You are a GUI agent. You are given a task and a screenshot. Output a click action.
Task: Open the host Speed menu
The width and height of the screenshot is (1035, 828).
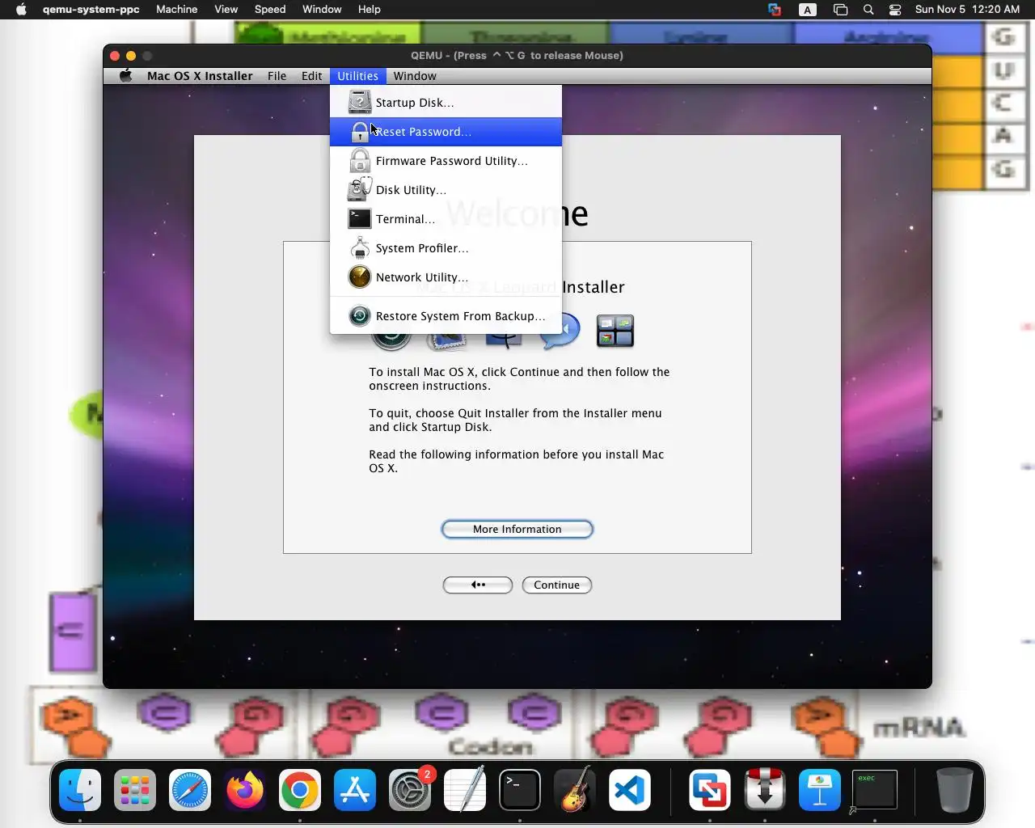[x=270, y=10]
